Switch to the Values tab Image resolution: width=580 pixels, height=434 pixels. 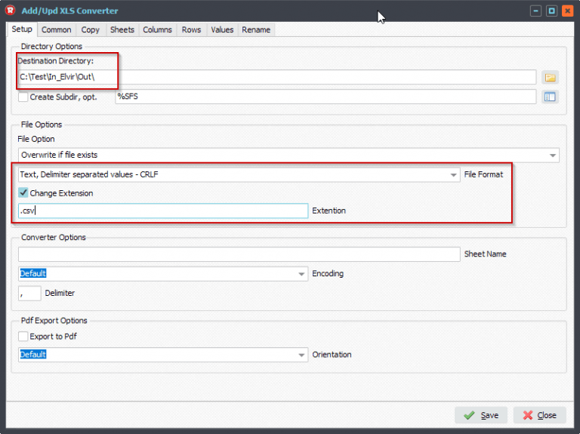click(x=222, y=30)
